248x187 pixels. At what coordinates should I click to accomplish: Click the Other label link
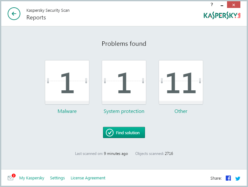click(x=181, y=111)
